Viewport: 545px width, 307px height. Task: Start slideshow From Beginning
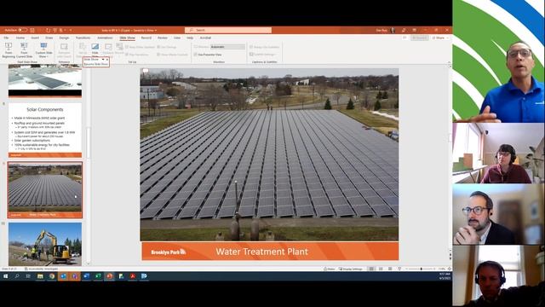coord(9,50)
